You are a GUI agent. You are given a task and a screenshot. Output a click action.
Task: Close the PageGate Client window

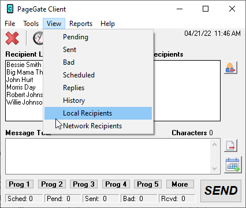point(232,9)
